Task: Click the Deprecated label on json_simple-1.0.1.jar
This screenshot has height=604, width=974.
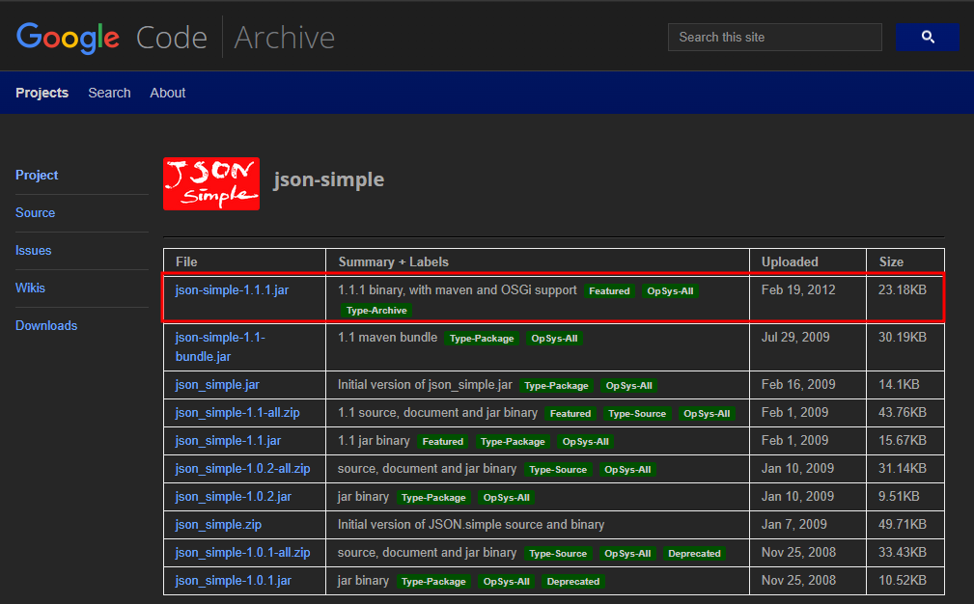Action: click(572, 581)
